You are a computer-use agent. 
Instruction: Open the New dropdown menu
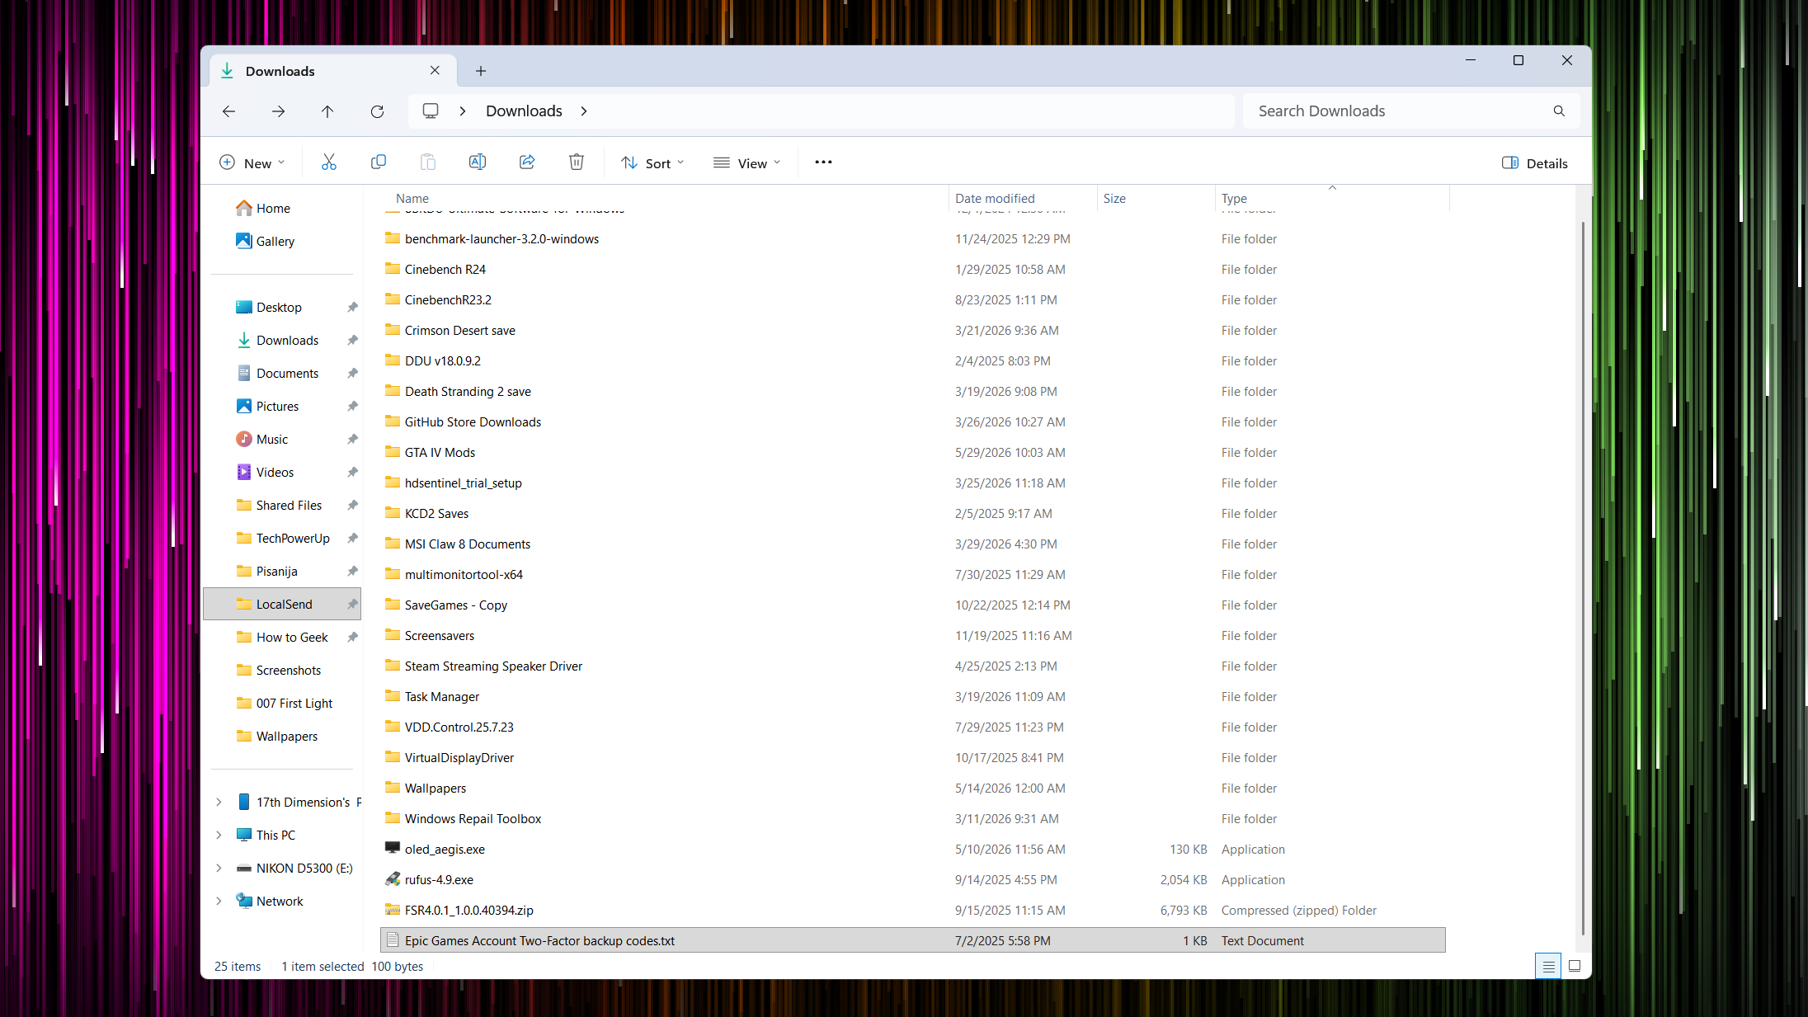pos(252,163)
